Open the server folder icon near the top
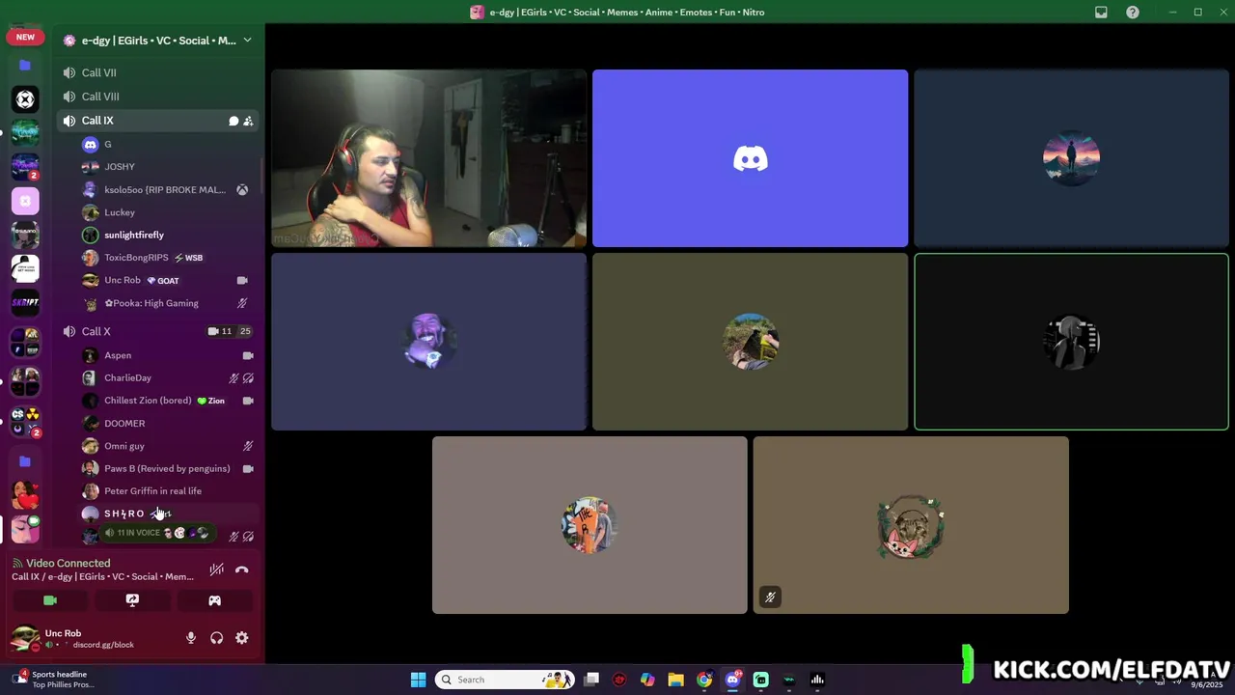This screenshot has width=1235, height=695. pyautogui.click(x=25, y=65)
